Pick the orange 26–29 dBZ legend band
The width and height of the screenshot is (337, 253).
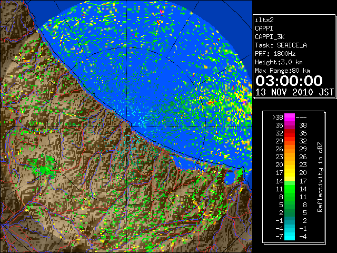[x=290, y=149]
